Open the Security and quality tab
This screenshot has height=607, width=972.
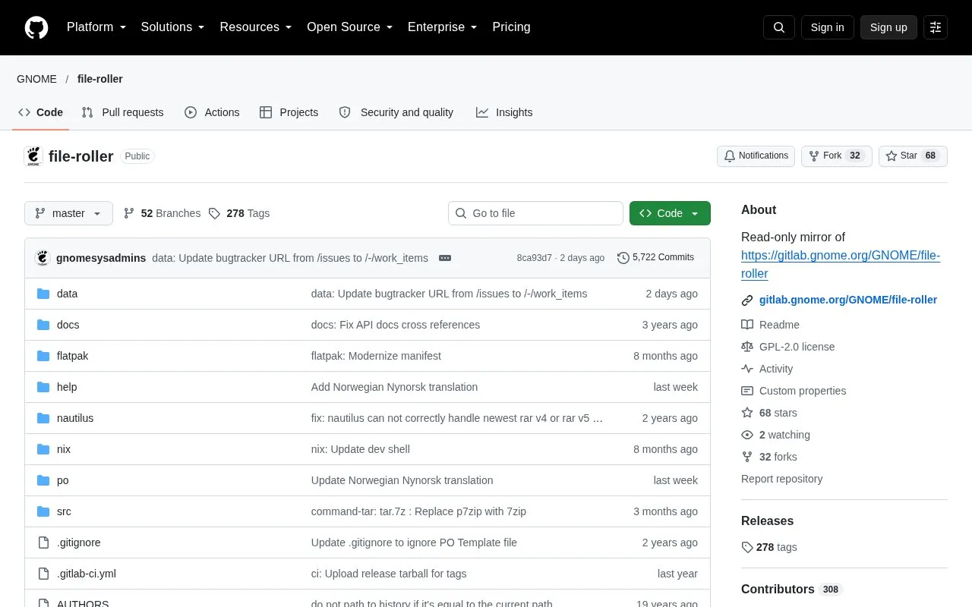coord(396,112)
